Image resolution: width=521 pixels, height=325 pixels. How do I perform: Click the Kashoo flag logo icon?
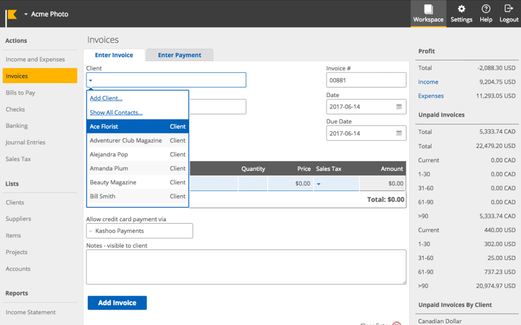click(x=12, y=14)
